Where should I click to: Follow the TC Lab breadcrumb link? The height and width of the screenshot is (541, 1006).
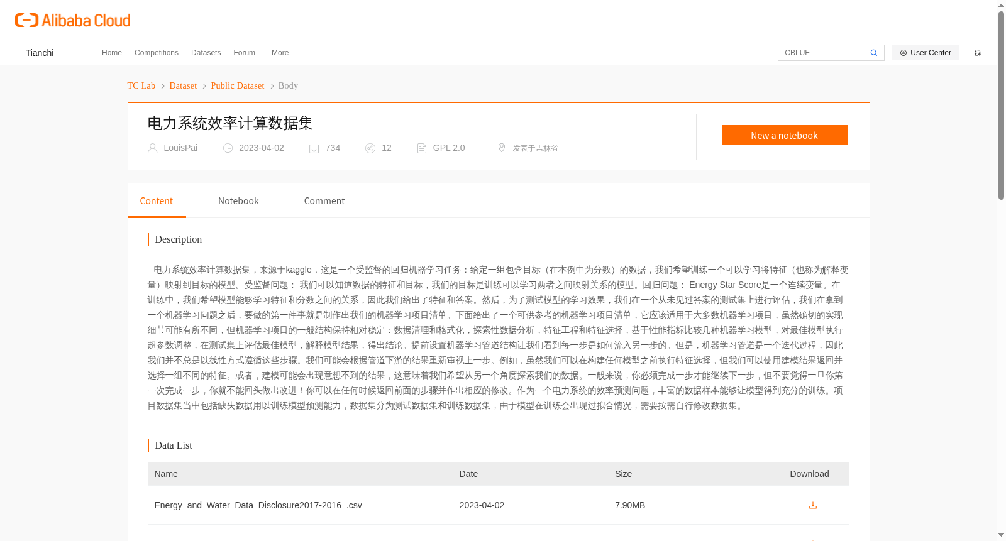pos(141,85)
